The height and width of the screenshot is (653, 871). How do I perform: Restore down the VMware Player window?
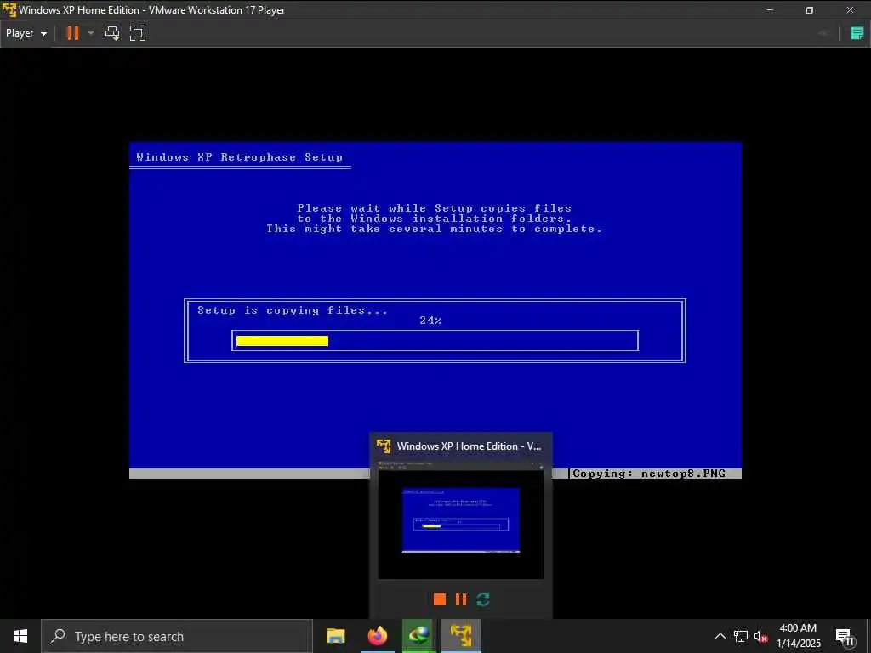pyautogui.click(x=810, y=10)
